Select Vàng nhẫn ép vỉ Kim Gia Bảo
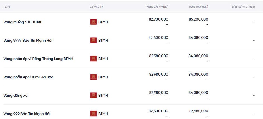Viewport: 263px width, 119px height. click(x=28, y=77)
